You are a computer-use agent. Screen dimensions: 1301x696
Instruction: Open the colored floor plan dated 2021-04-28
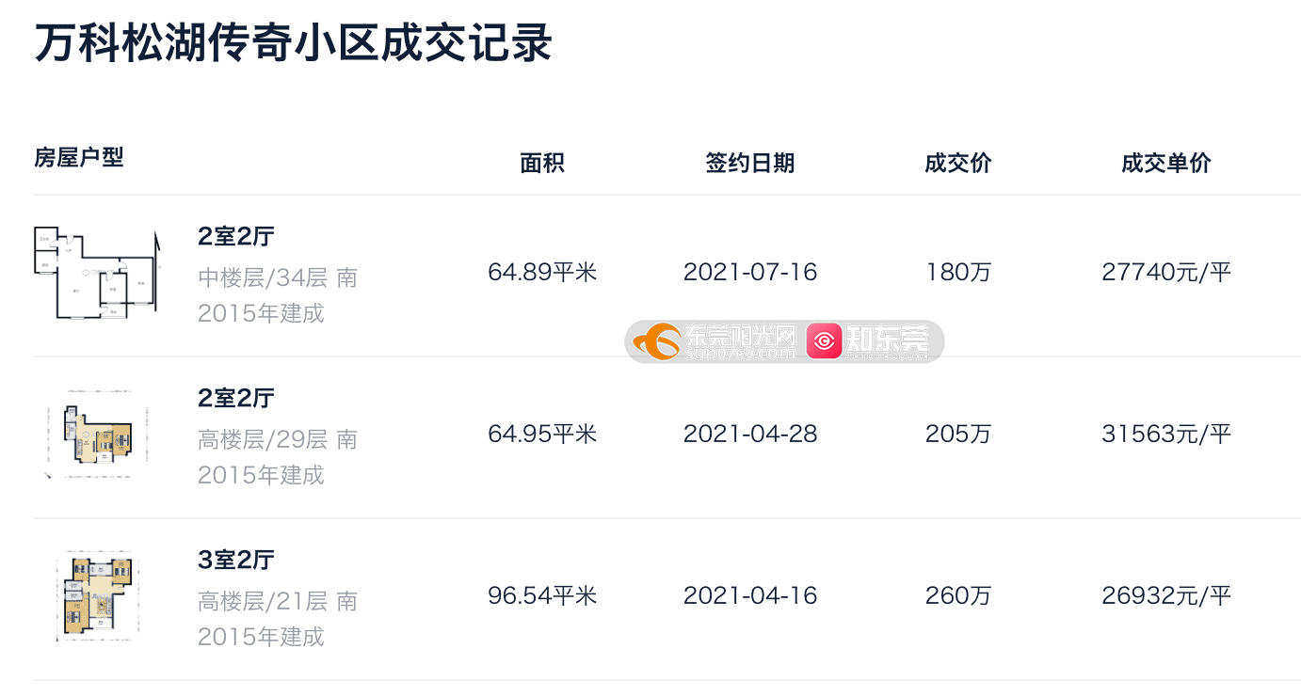(97, 435)
